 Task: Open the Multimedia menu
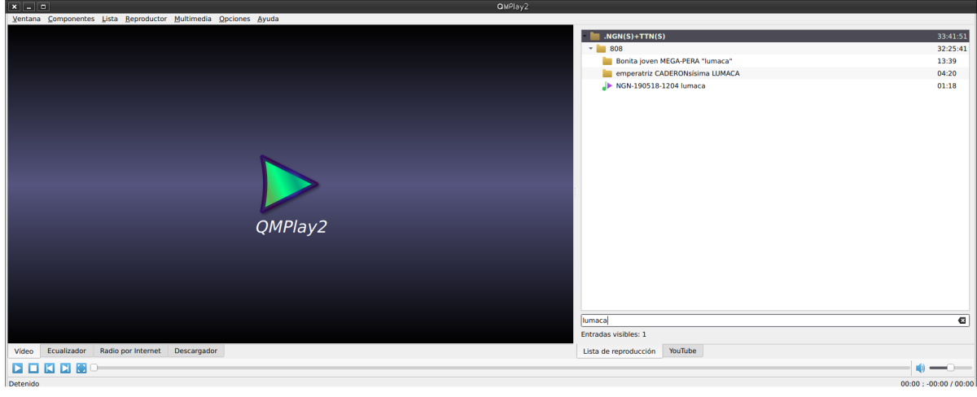coord(193,18)
